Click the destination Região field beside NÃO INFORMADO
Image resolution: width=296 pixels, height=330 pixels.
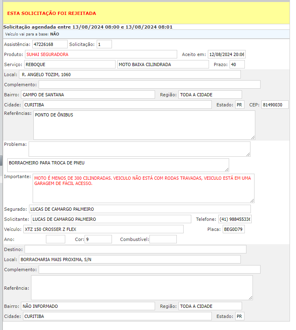pyautogui.click(x=210, y=306)
